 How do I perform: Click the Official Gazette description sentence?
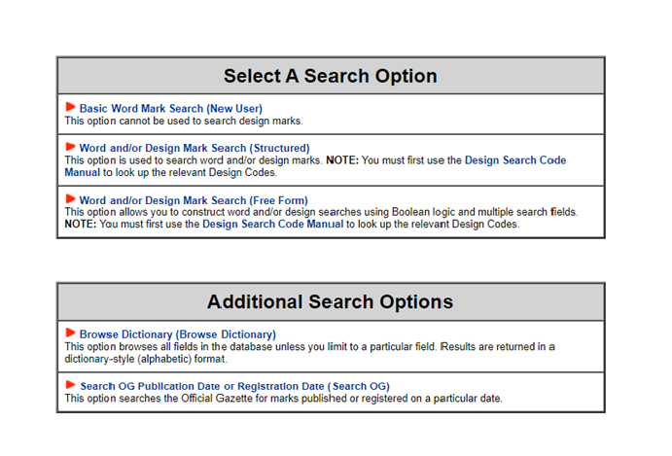click(283, 399)
